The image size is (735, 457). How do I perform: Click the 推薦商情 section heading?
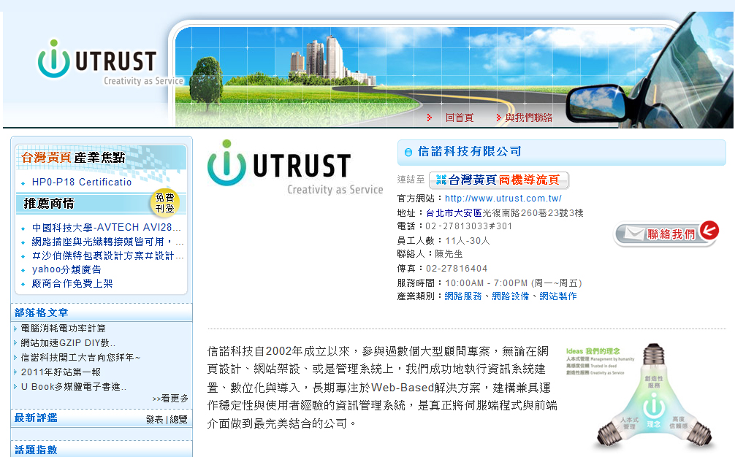coord(49,203)
